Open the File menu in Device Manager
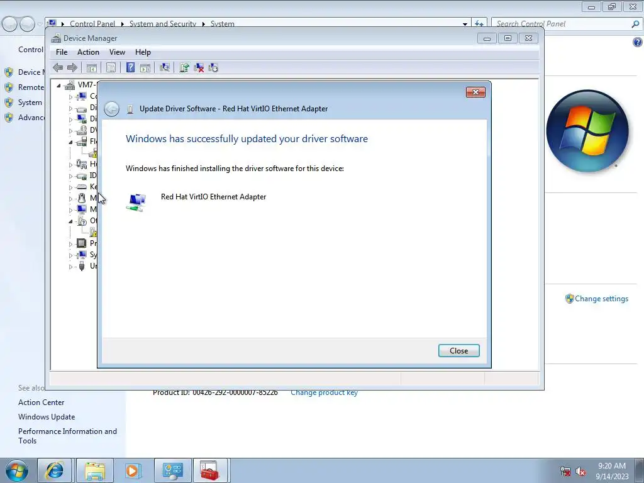The image size is (644, 483). (x=62, y=52)
